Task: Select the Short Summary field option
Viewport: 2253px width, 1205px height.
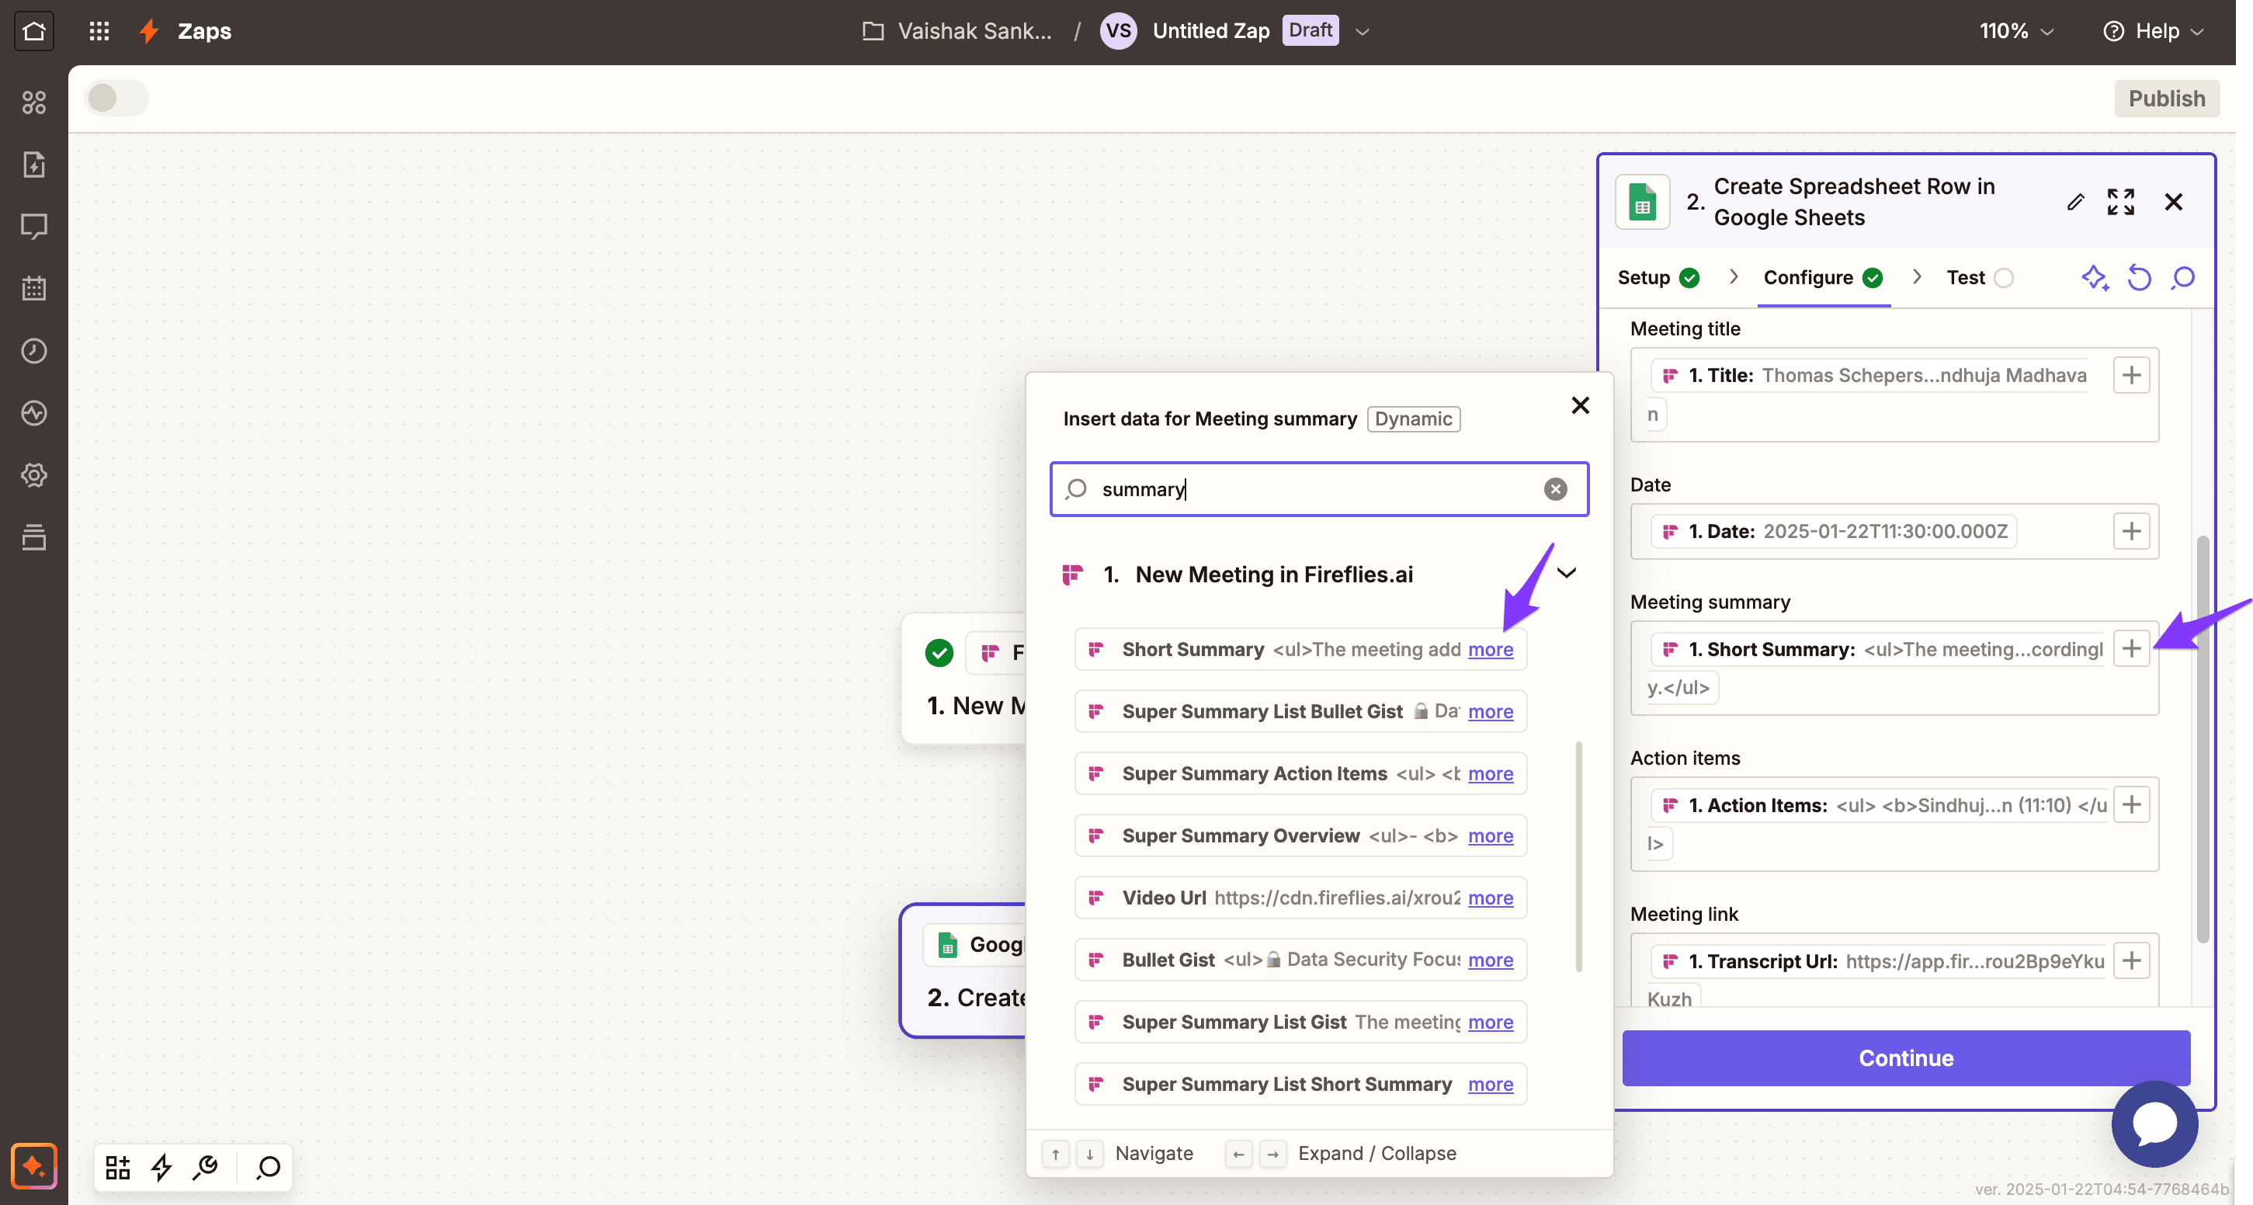Action: point(1300,649)
